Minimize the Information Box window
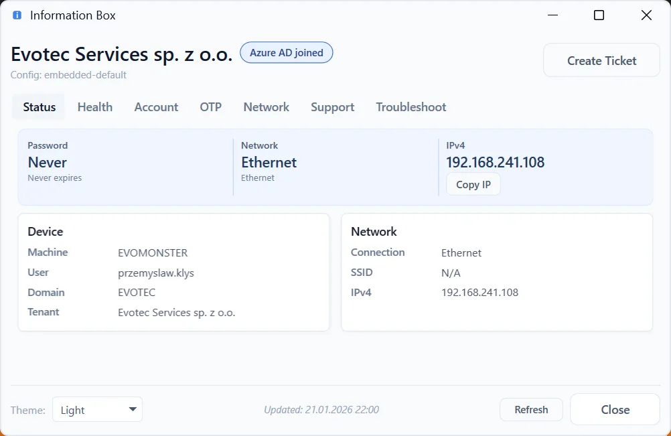The width and height of the screenshot is (671, 436). pos(553,15)
